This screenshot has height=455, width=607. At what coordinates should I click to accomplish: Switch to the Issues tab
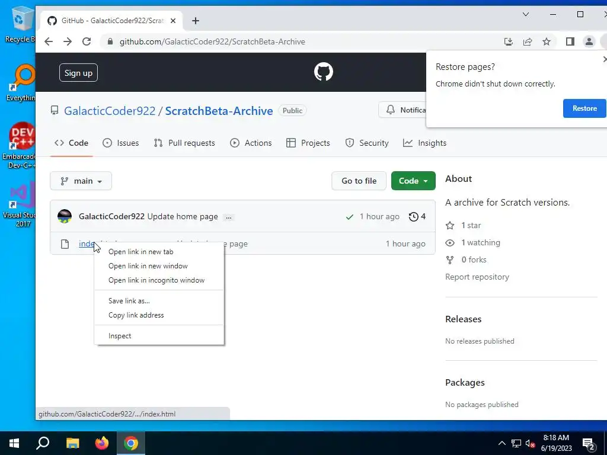[120, 143]
